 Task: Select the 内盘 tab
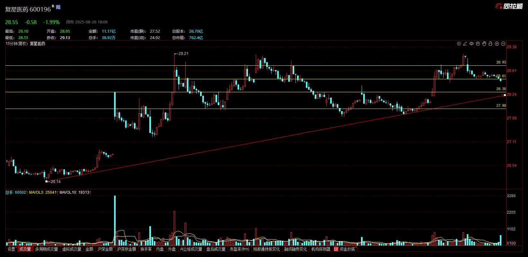click(x=160, y=249)
